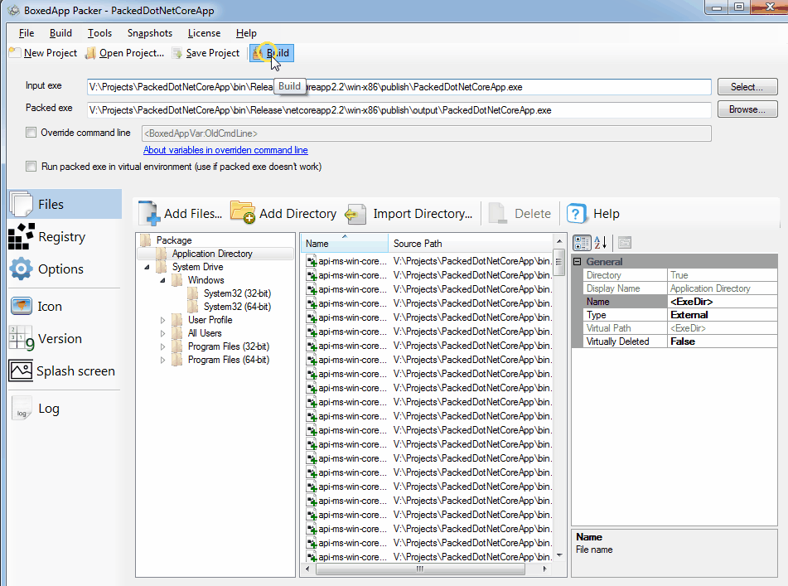The image size is (788, 586).
Task: Select the Type property value External
Action: (723, 315)
